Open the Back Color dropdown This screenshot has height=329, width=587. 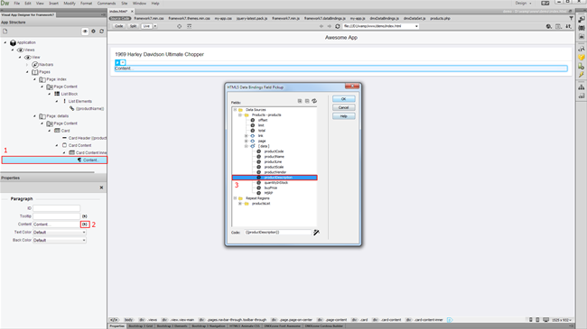60,240
